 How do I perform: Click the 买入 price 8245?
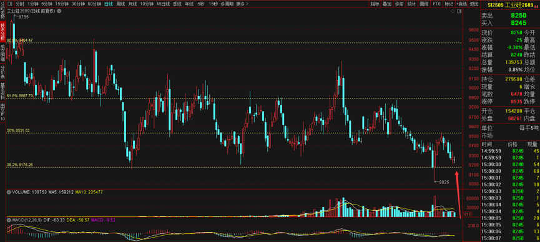pyautogui.click(x=518, y=22)
